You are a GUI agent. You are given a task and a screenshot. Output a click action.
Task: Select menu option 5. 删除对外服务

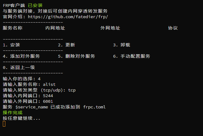coord(76,56)
